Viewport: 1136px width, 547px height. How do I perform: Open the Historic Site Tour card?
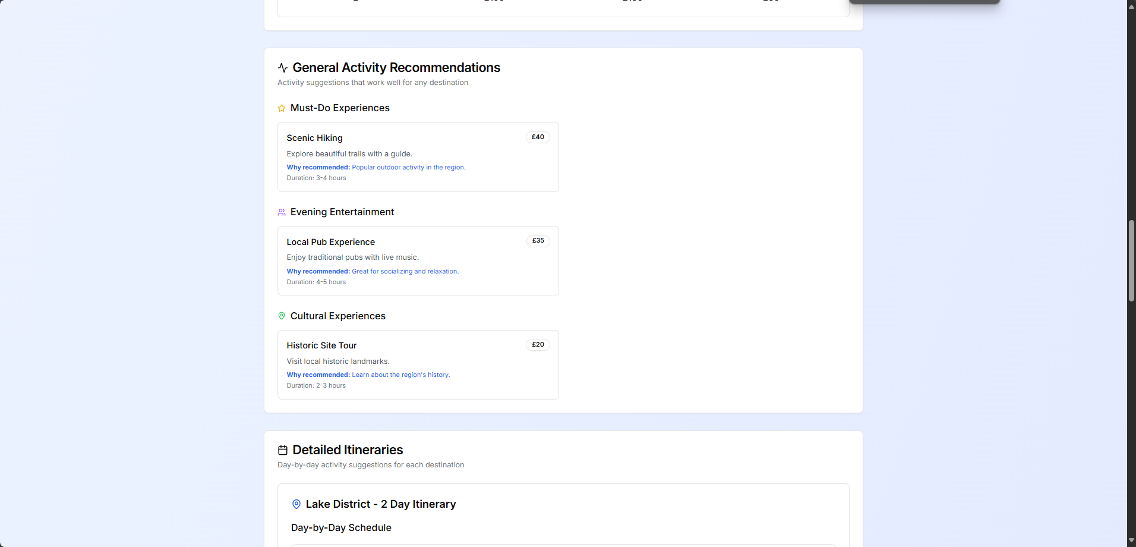click(x=418, y=364)
